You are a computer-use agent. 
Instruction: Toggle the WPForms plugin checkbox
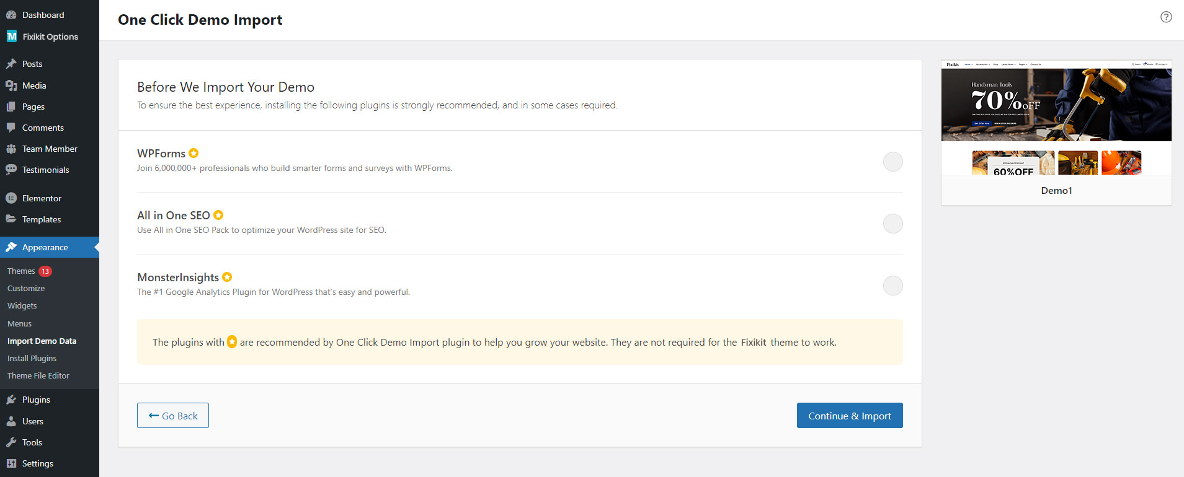(x=893, y=162)
